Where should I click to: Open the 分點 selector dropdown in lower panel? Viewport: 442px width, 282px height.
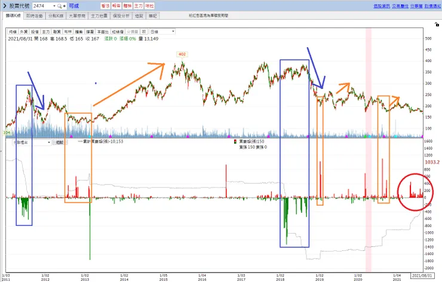tap(49, 142)
